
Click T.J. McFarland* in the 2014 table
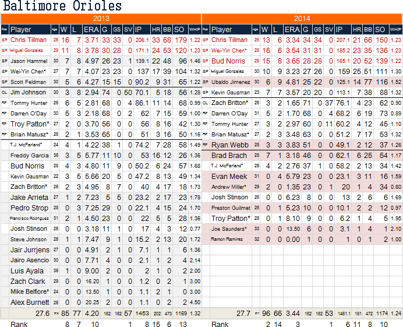[227, 166]
